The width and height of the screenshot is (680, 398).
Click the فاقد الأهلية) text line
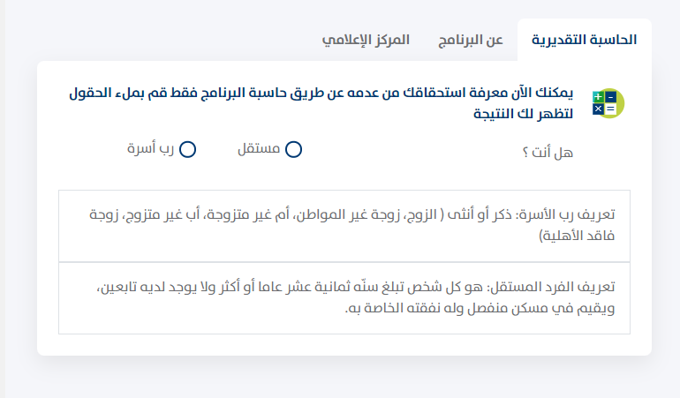[x=576, y=237]
